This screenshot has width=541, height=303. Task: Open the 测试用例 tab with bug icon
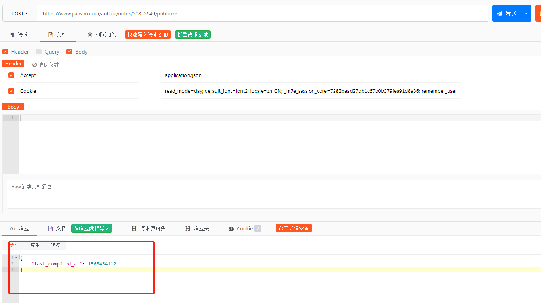coord(102,35)
